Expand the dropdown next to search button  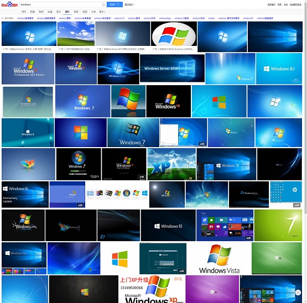(129, 4)
